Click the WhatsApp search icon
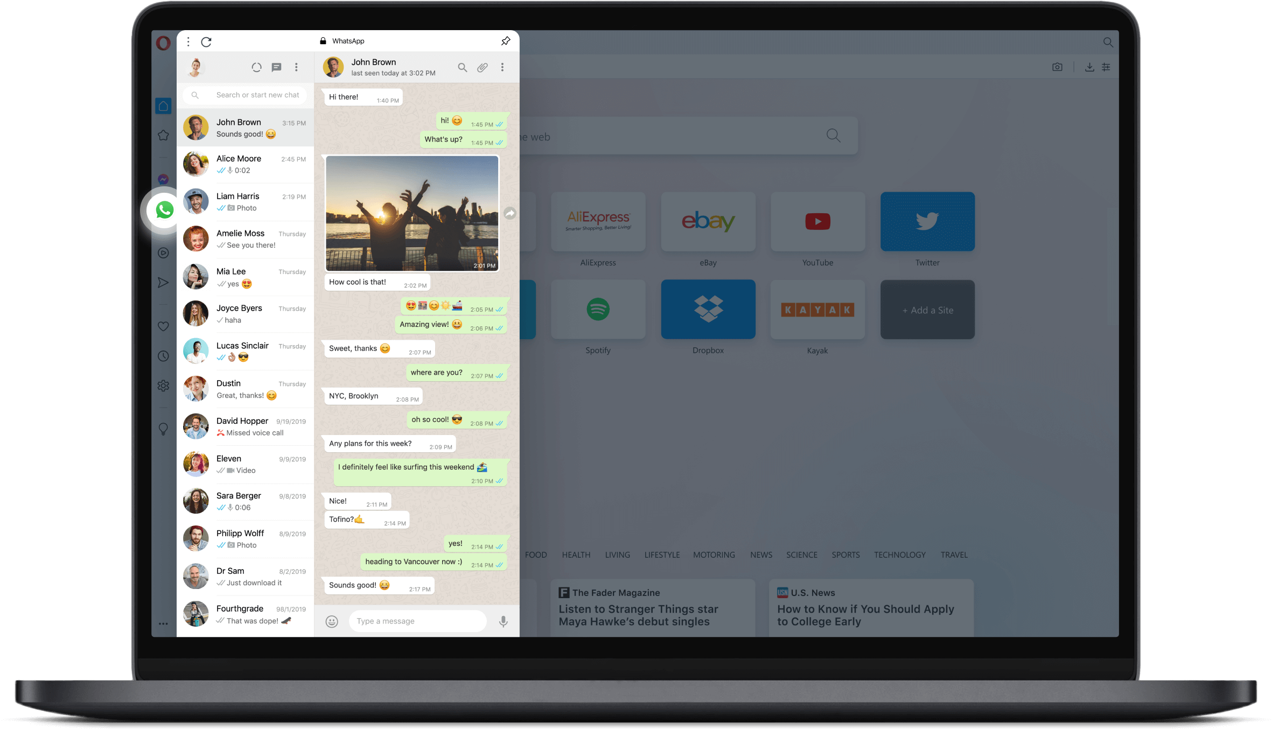 462,67
